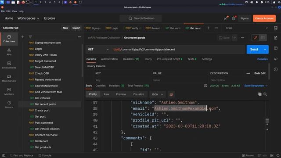Open the two-pane layout icon in the status bar
The image size is (281, 158).
pyautogui.click(x=272, y=155)
